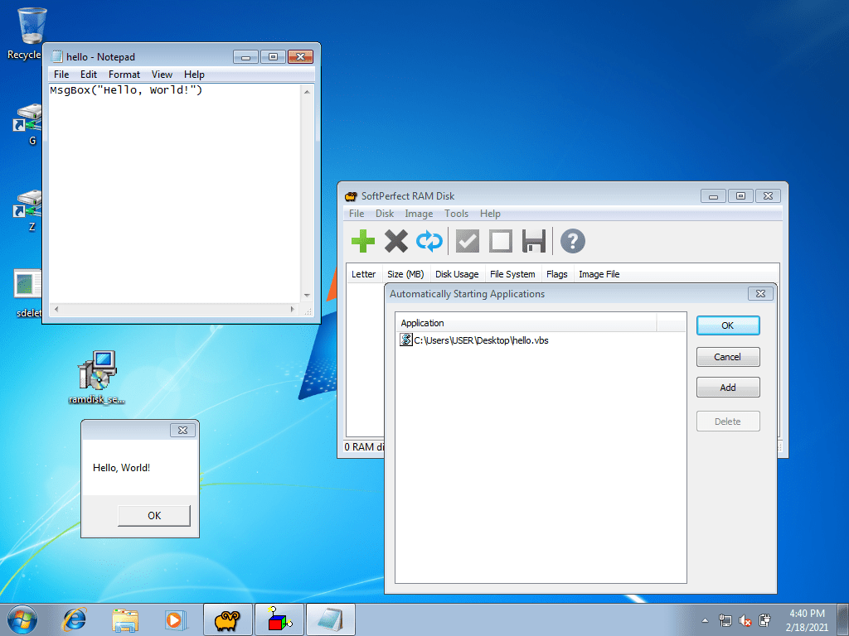Minimize the hello - Notepad window
The image size is (849, 636).
coord(245,57)
